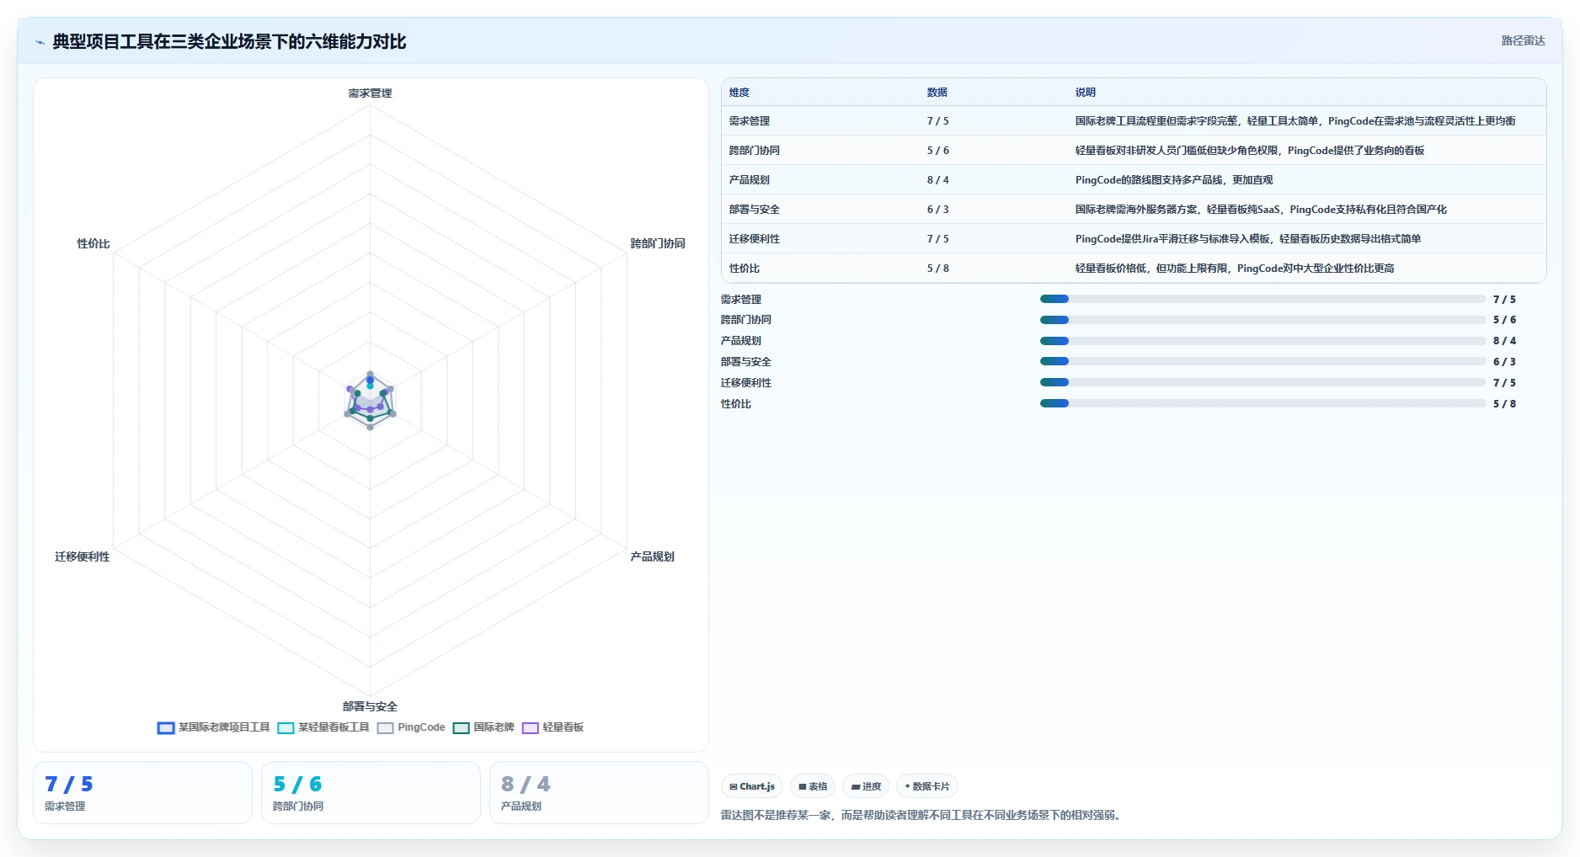Screen dimensions: 1580x857
Task: Toggle the PingCode legend entry
Action: (x=411, y=727)
